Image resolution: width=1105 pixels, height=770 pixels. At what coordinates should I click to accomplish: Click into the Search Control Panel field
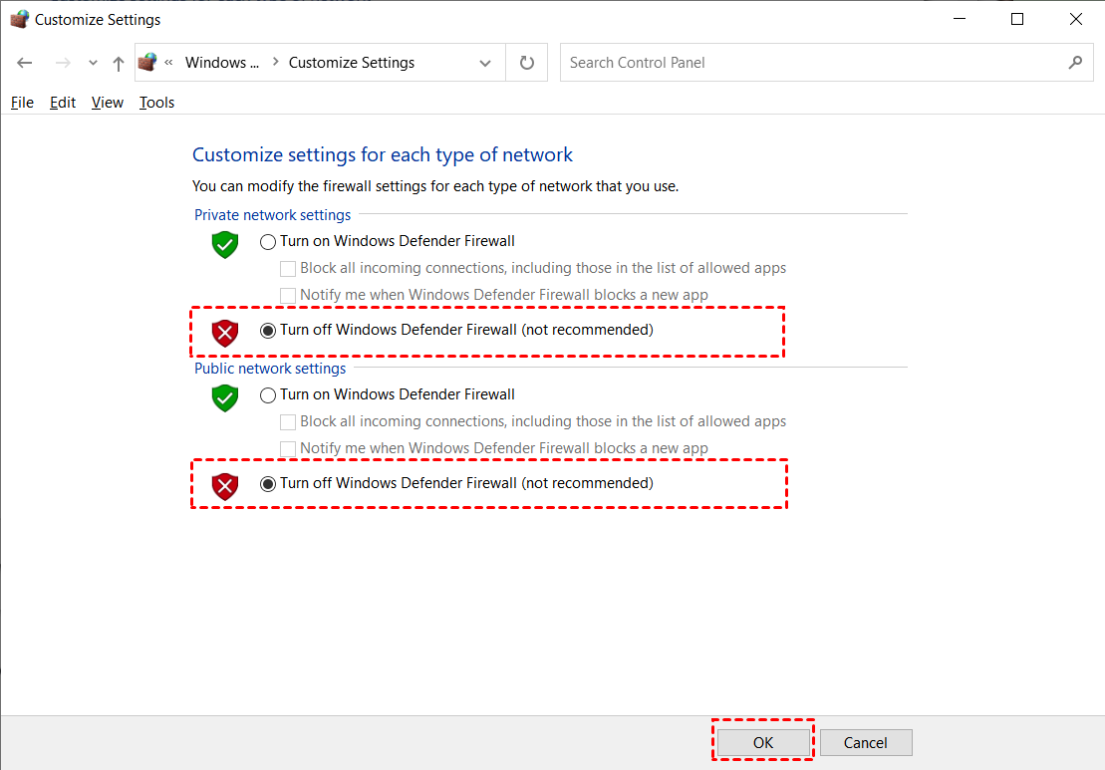(812, 63)
